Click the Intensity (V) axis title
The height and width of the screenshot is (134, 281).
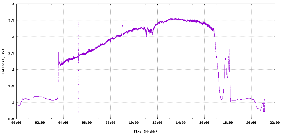point(3,61)
